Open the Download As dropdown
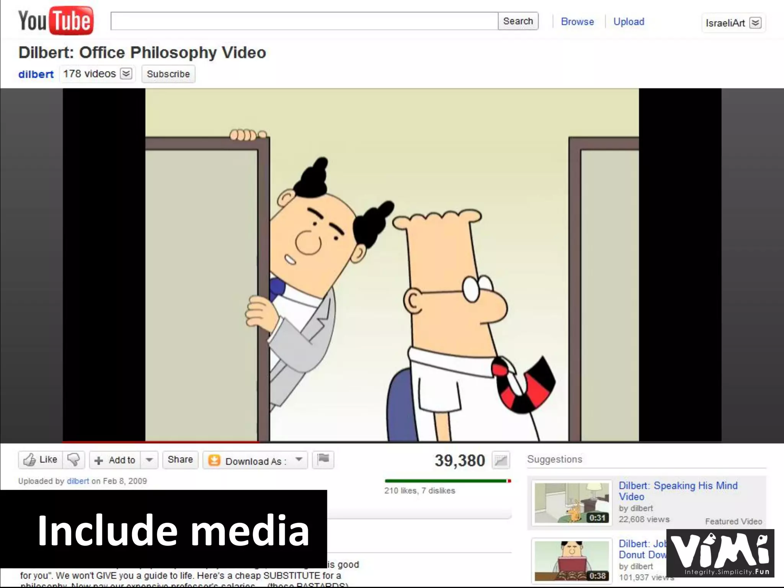This screenshot has width=784, height=588. click(x=255, y=460)
